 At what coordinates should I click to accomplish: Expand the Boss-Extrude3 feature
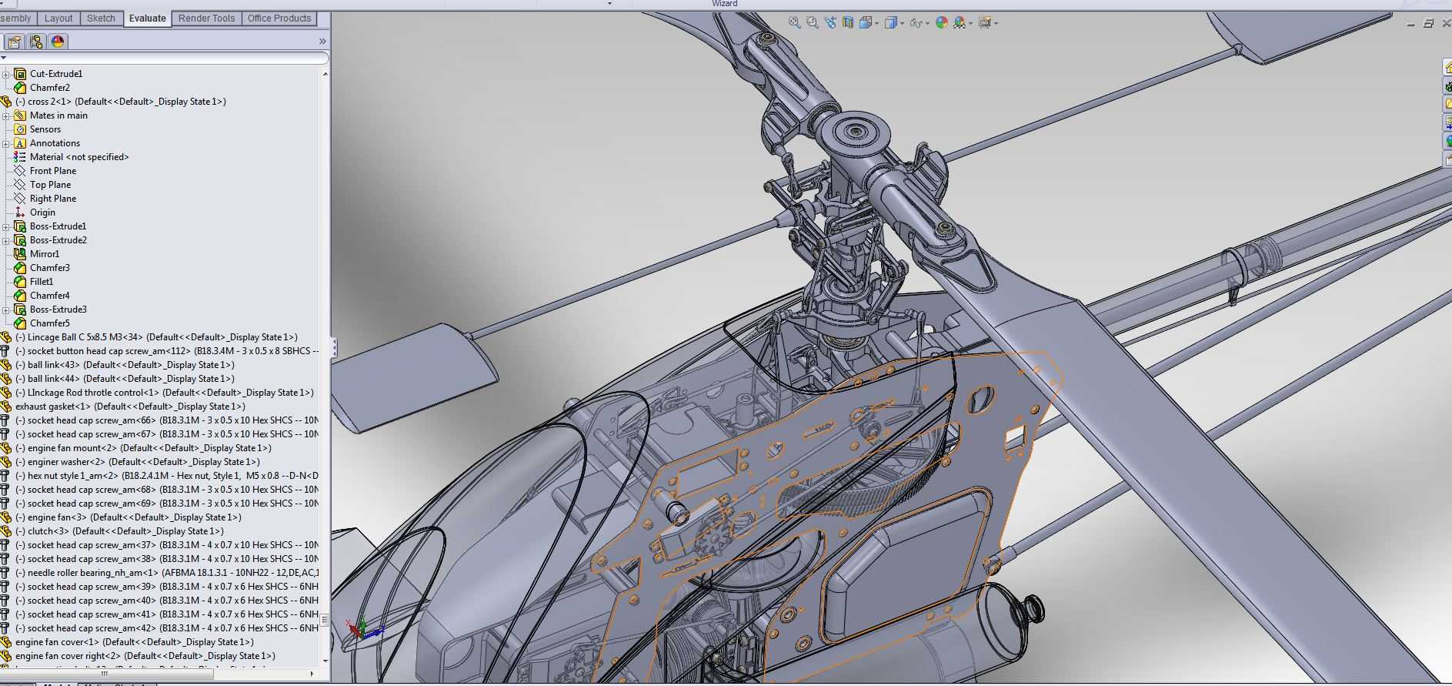[6, 310]
